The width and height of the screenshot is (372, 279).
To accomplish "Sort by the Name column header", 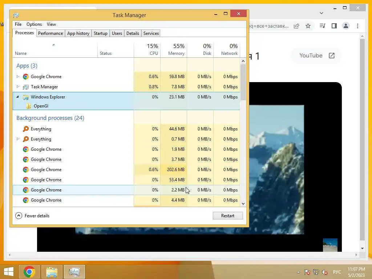I will pos(55,49).
